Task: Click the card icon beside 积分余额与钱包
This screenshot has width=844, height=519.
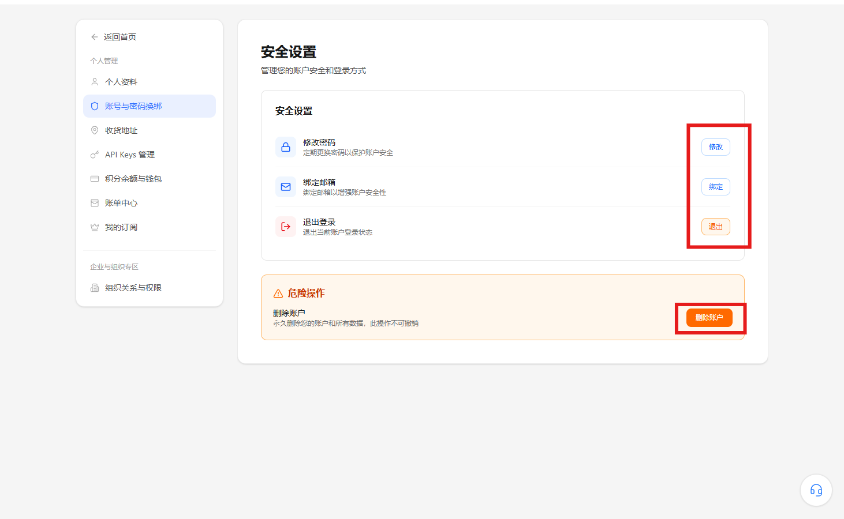Action: click(95, 179)
